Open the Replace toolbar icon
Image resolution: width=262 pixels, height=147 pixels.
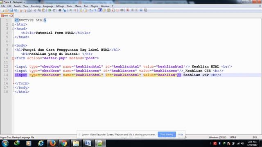point(65,10)
